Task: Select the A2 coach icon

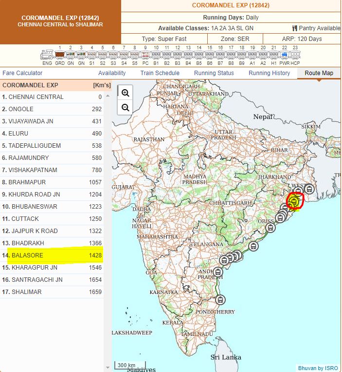Action: (x=263, y=55)
